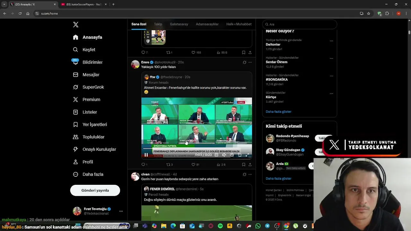The height and width of the screenshot is (231, 411).
Task: Click the X logo in the sidebar
Action: coord(75,25)
